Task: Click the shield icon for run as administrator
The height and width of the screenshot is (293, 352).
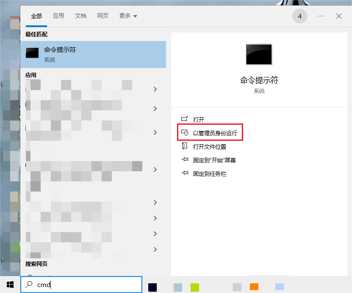Action: coord(185,133)
